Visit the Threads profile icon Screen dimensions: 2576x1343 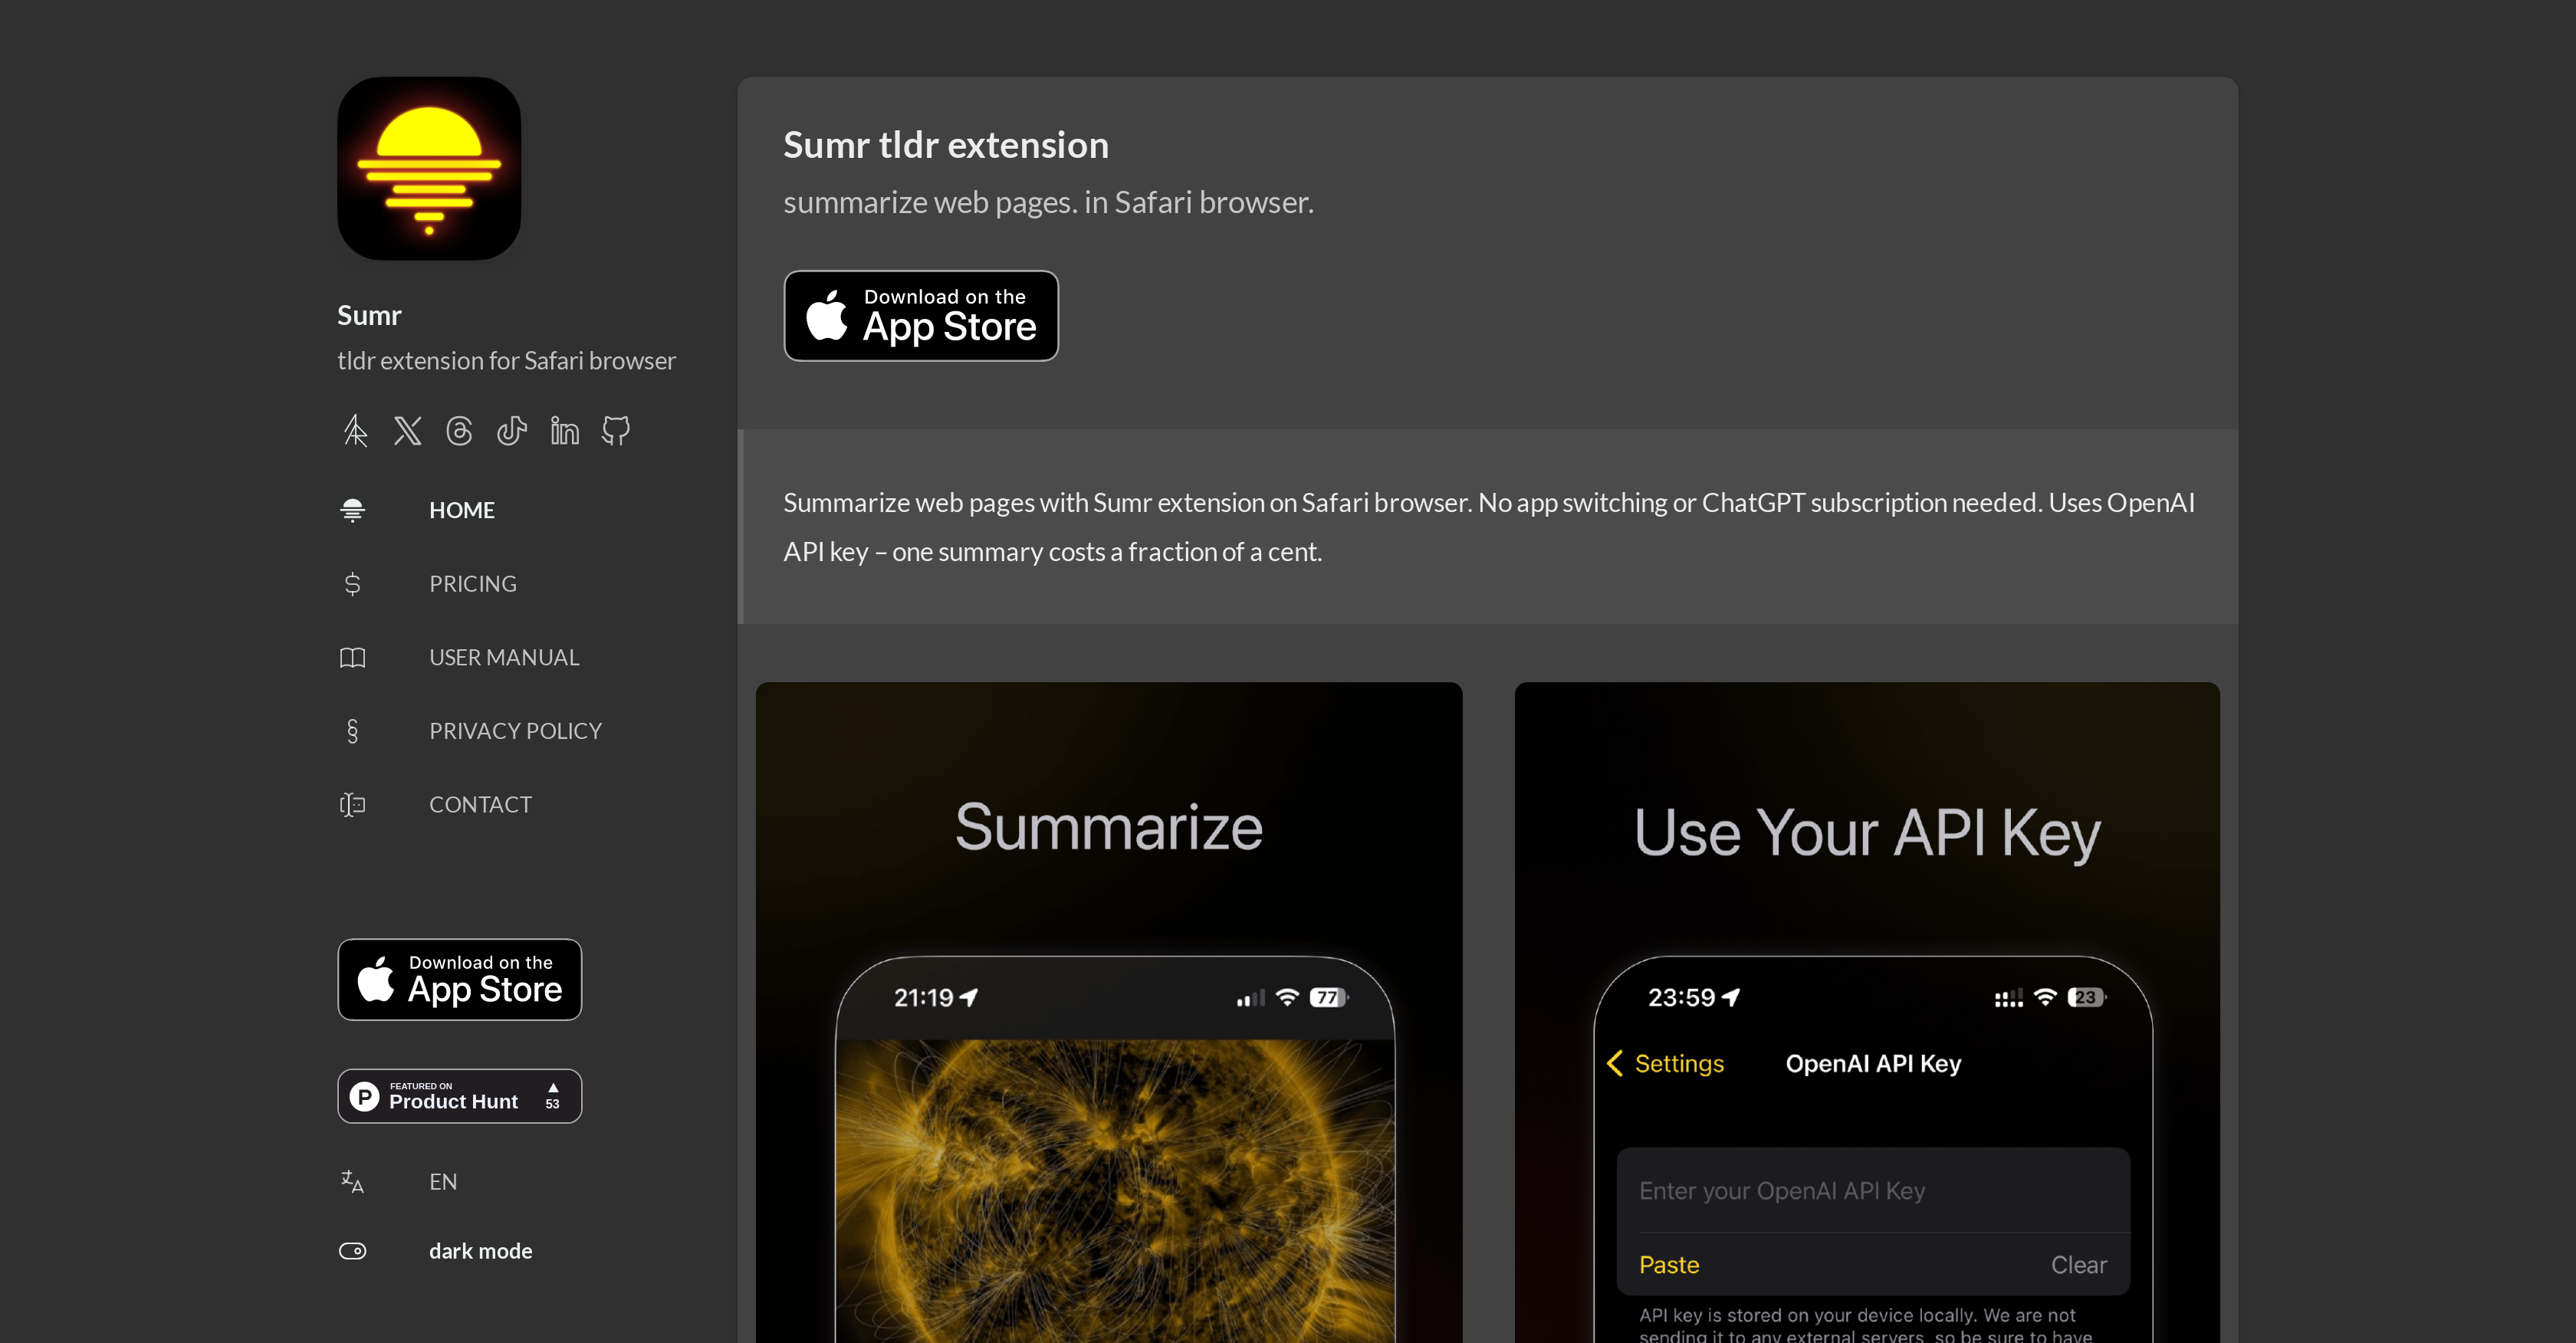(459, 431)
